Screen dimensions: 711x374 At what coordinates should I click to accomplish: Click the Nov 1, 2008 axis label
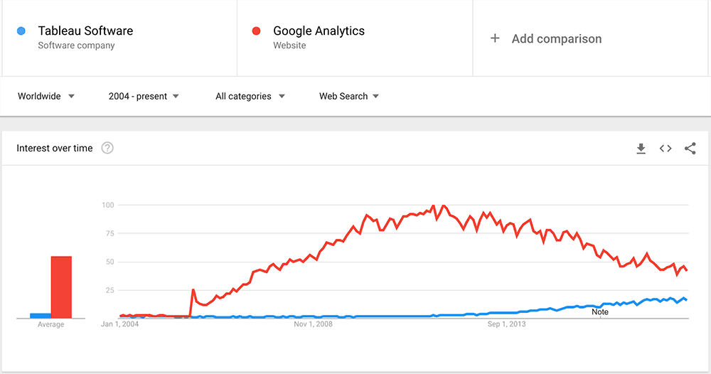pyautogui.click(x=313, y=324)
